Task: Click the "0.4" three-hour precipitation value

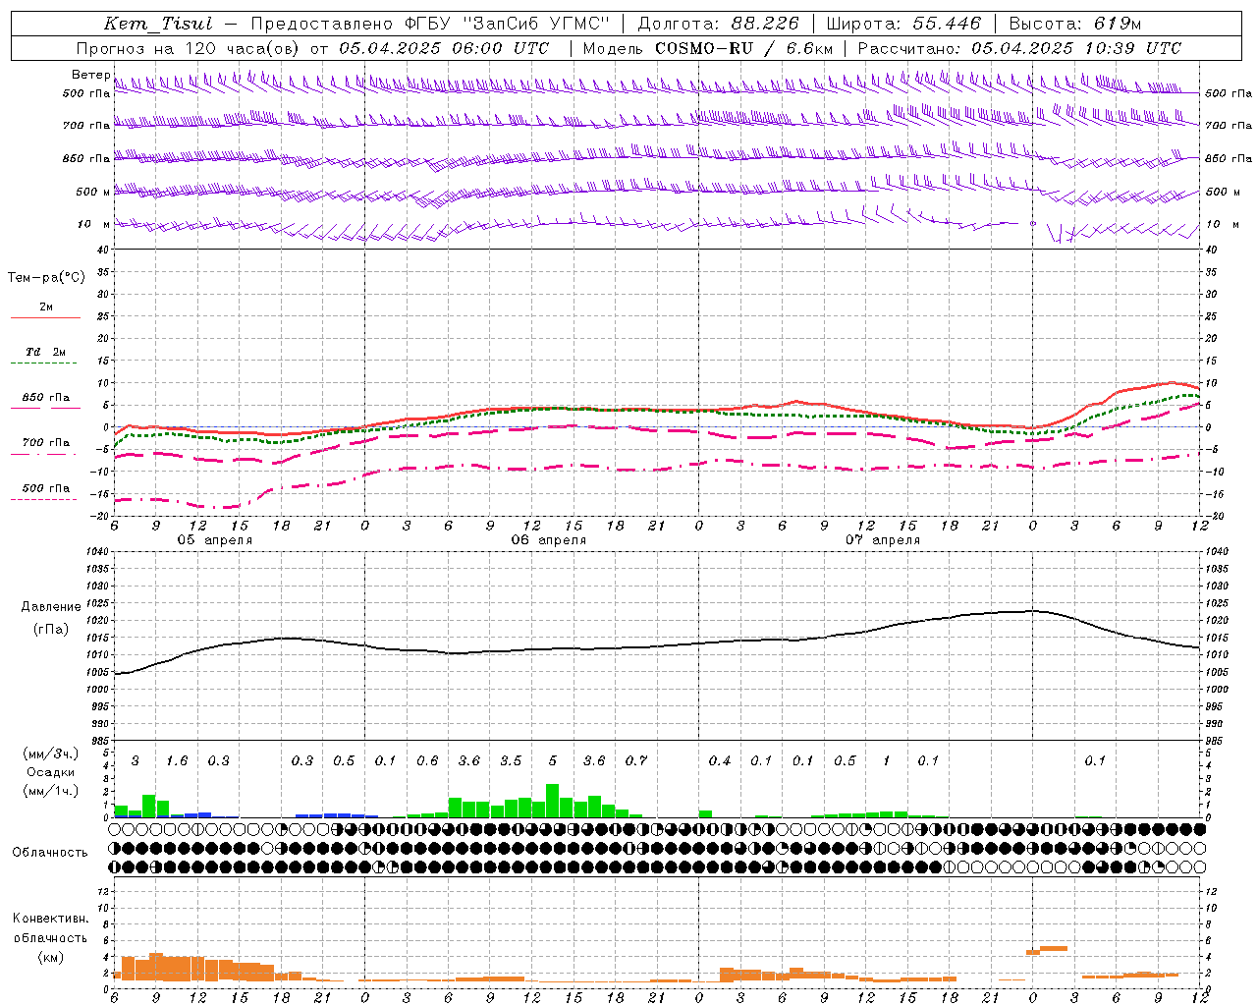Action: 720,761
